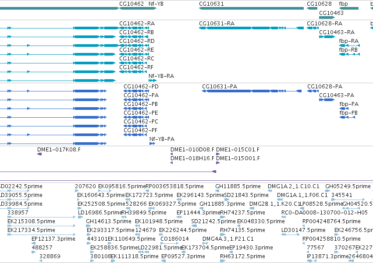Select the CG10462-PE protein label

pos(141,113)
